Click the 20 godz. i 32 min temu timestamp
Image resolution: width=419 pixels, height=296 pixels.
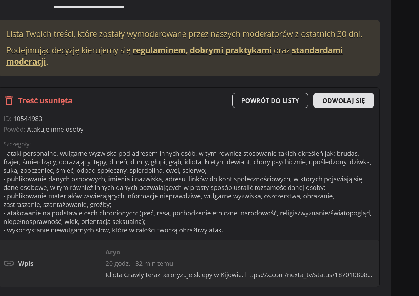tap(139, 264)
